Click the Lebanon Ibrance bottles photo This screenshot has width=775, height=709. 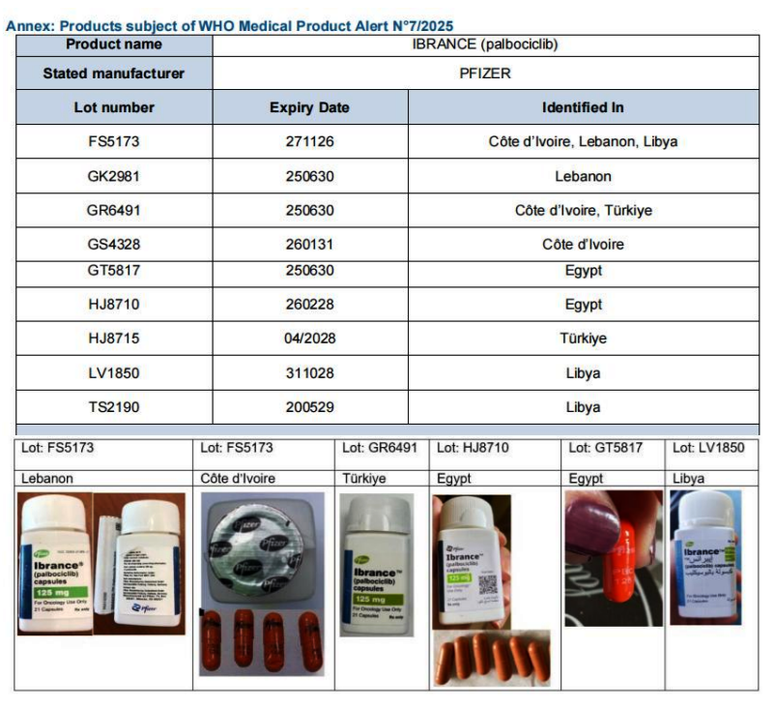(101, 563)
